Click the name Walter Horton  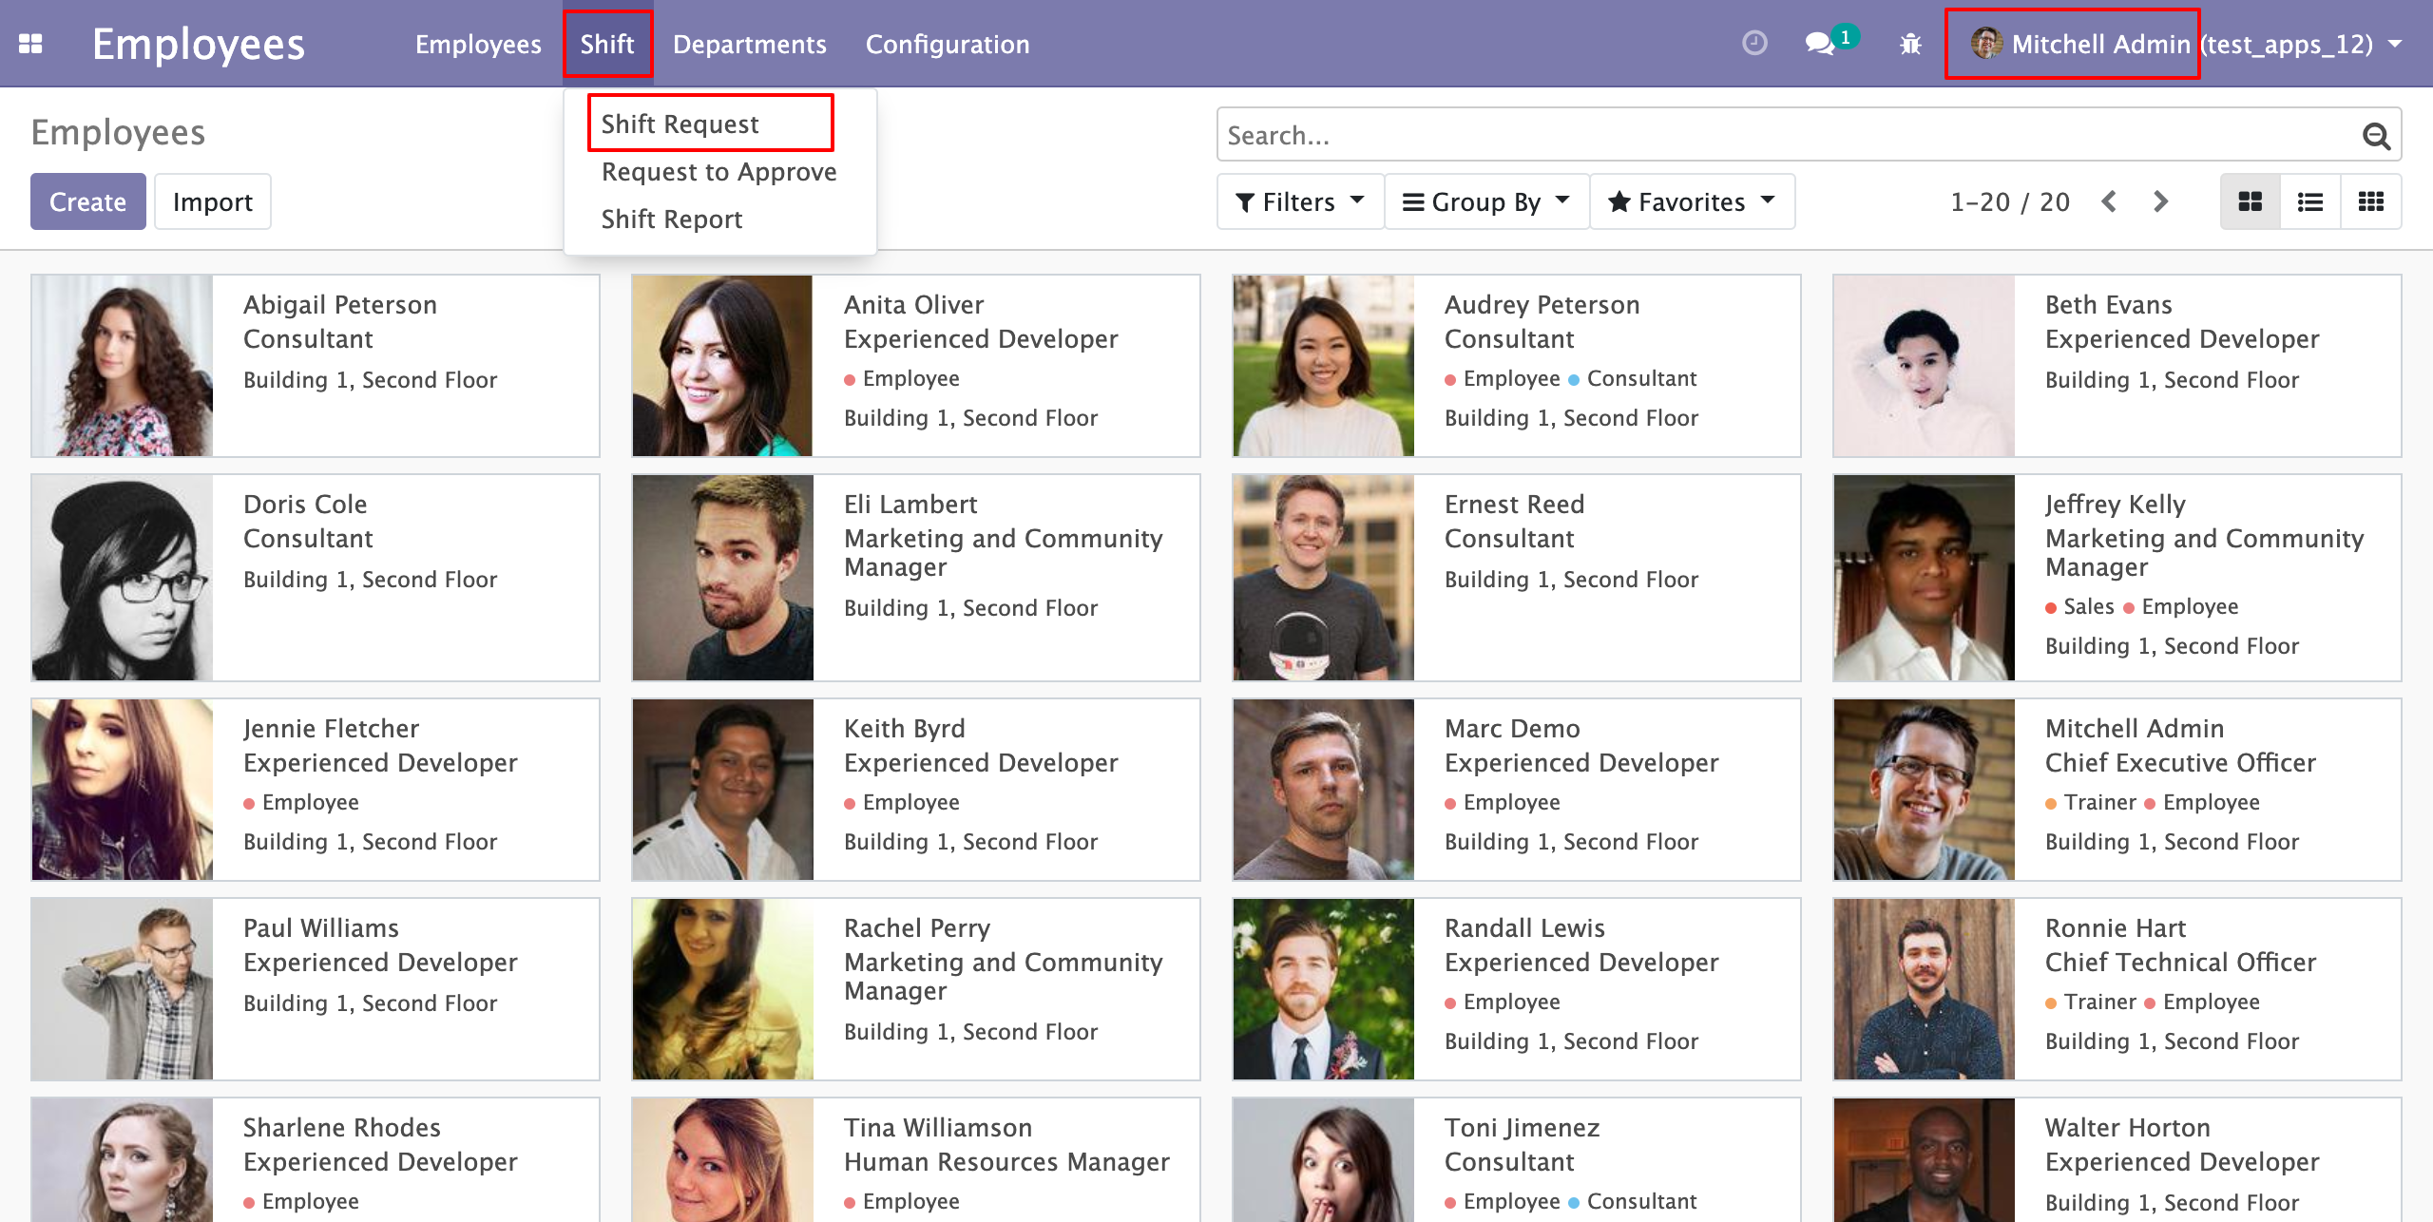(x=2127, y=1128)
